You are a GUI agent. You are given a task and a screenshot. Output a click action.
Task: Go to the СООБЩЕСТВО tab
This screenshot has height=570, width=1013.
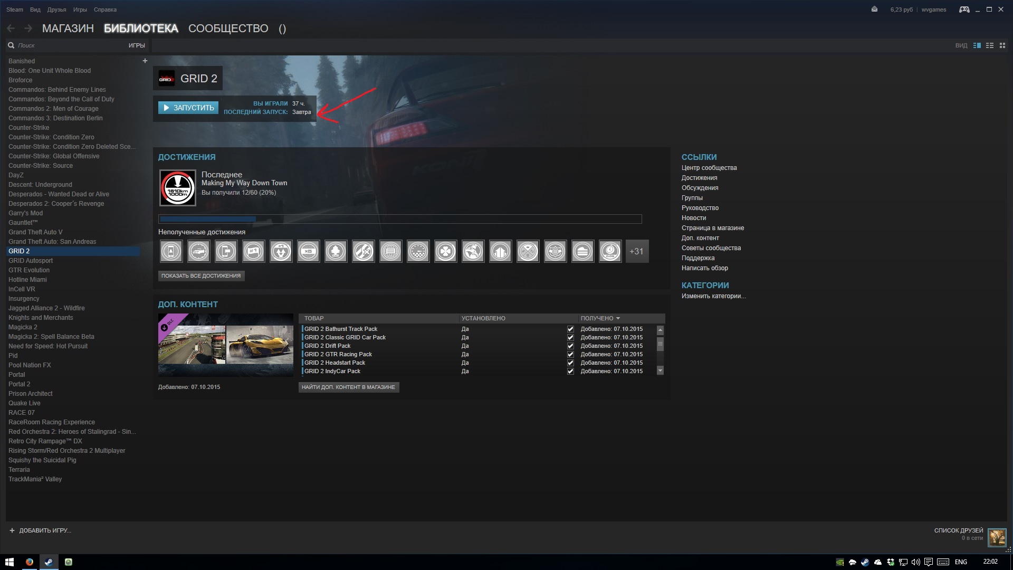pyautogui.click(x=228, y=28)
